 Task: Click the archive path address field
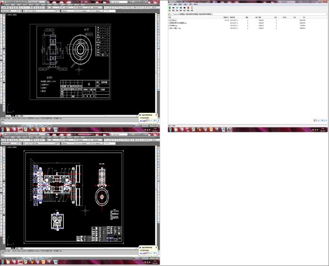[248, 14]
